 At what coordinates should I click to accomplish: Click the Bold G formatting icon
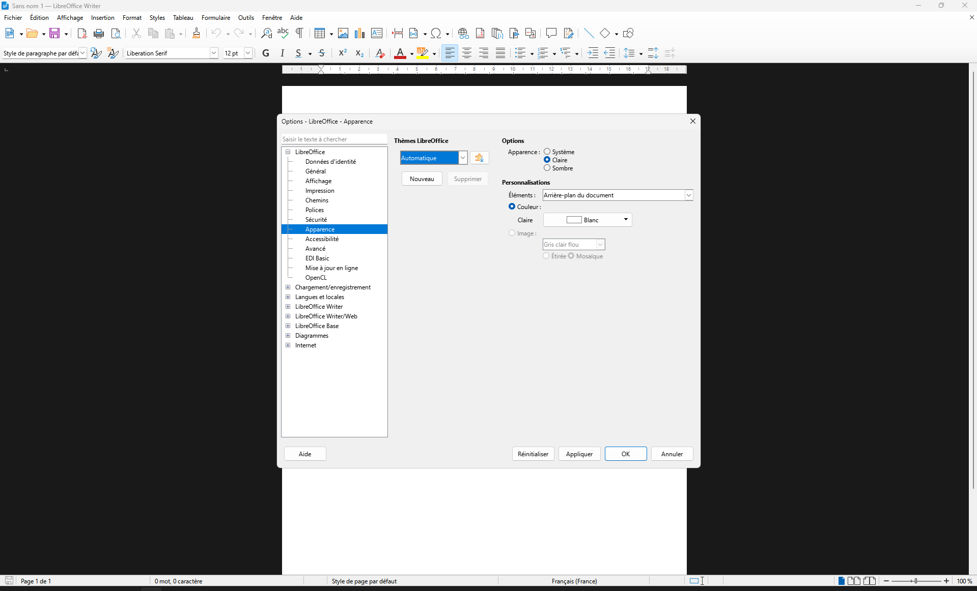(266, 53)
